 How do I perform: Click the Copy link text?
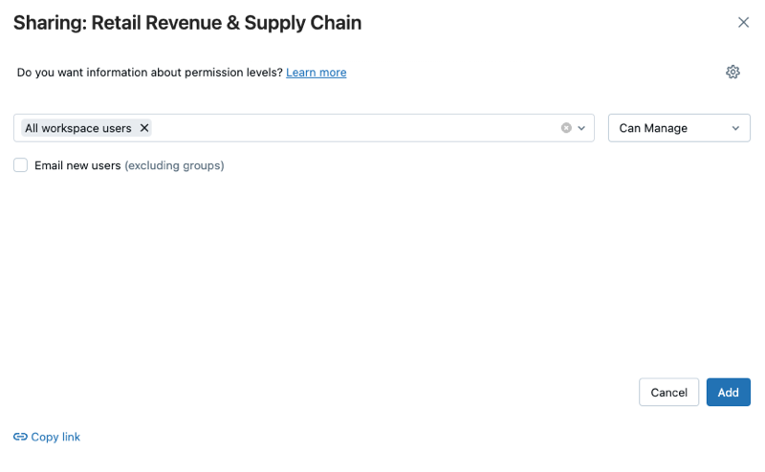[x=55, y=437]
